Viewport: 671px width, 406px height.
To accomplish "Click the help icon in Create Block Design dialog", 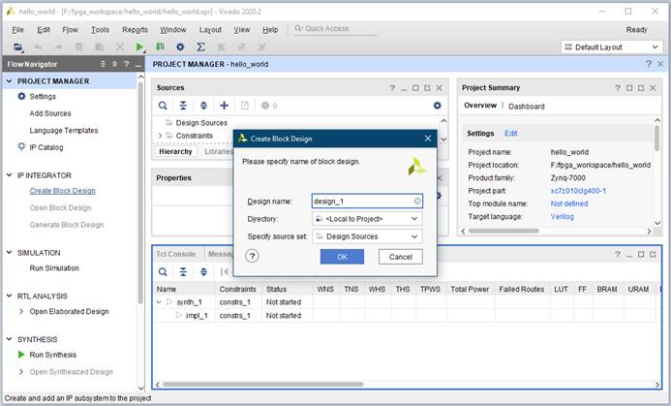I will pyautogui.click(x=252, y=257).
